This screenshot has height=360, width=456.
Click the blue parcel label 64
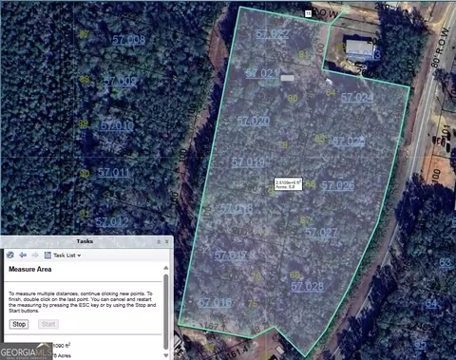point(431,303)
